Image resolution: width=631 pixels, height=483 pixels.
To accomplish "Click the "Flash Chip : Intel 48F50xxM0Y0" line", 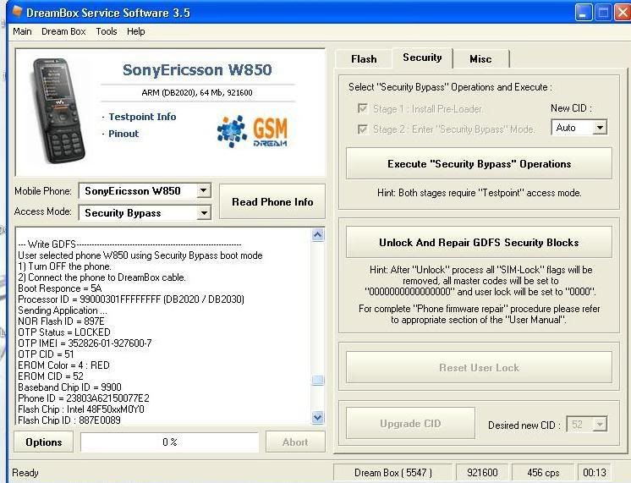I will click(x=81, y=409).
